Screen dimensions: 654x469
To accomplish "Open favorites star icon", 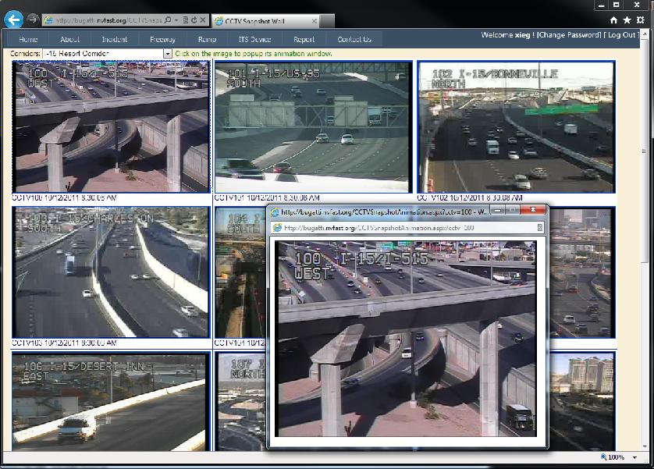I will pos(627,20).
